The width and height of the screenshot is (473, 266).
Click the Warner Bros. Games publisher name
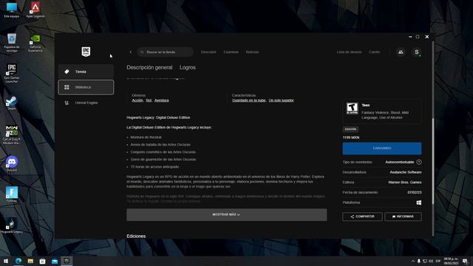click(x=404, y=183)
